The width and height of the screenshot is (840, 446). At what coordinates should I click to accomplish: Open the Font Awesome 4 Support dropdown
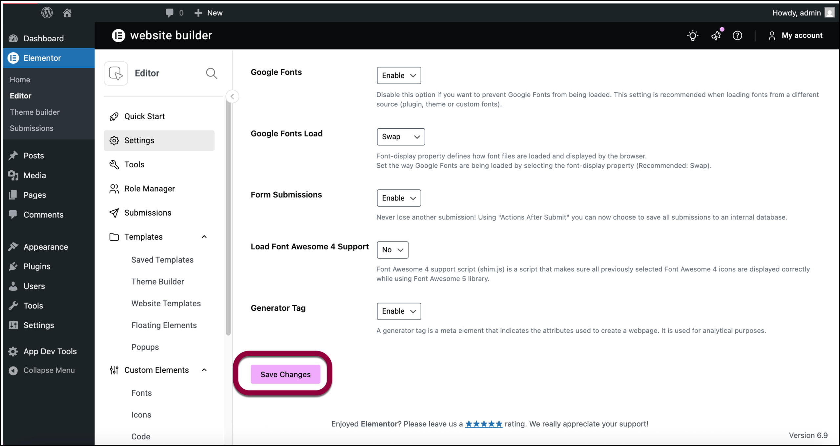392,250
